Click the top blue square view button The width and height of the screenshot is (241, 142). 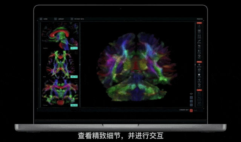coord(191,97)
